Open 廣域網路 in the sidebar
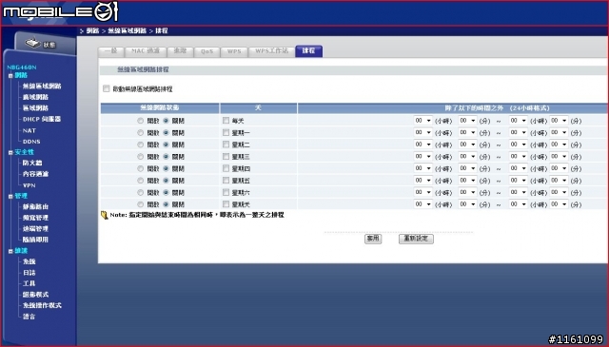This screenshot has width=609, height=347. click(x=35, y=97)
